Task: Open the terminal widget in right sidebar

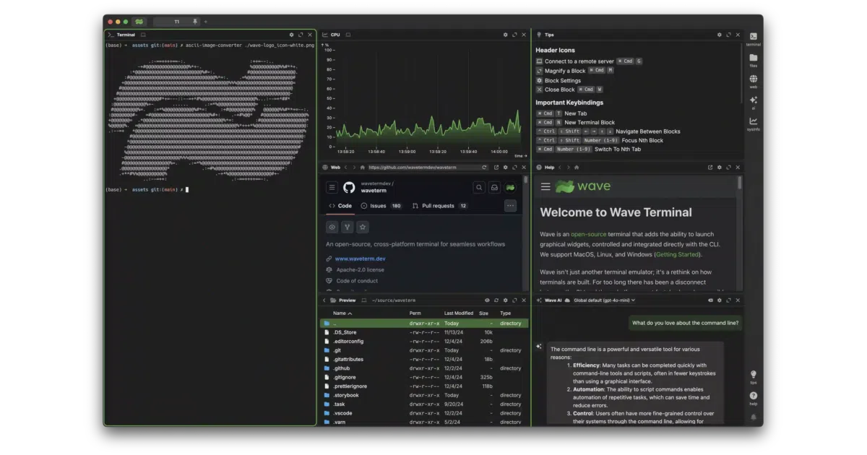Action: click(x=753, y=39)
